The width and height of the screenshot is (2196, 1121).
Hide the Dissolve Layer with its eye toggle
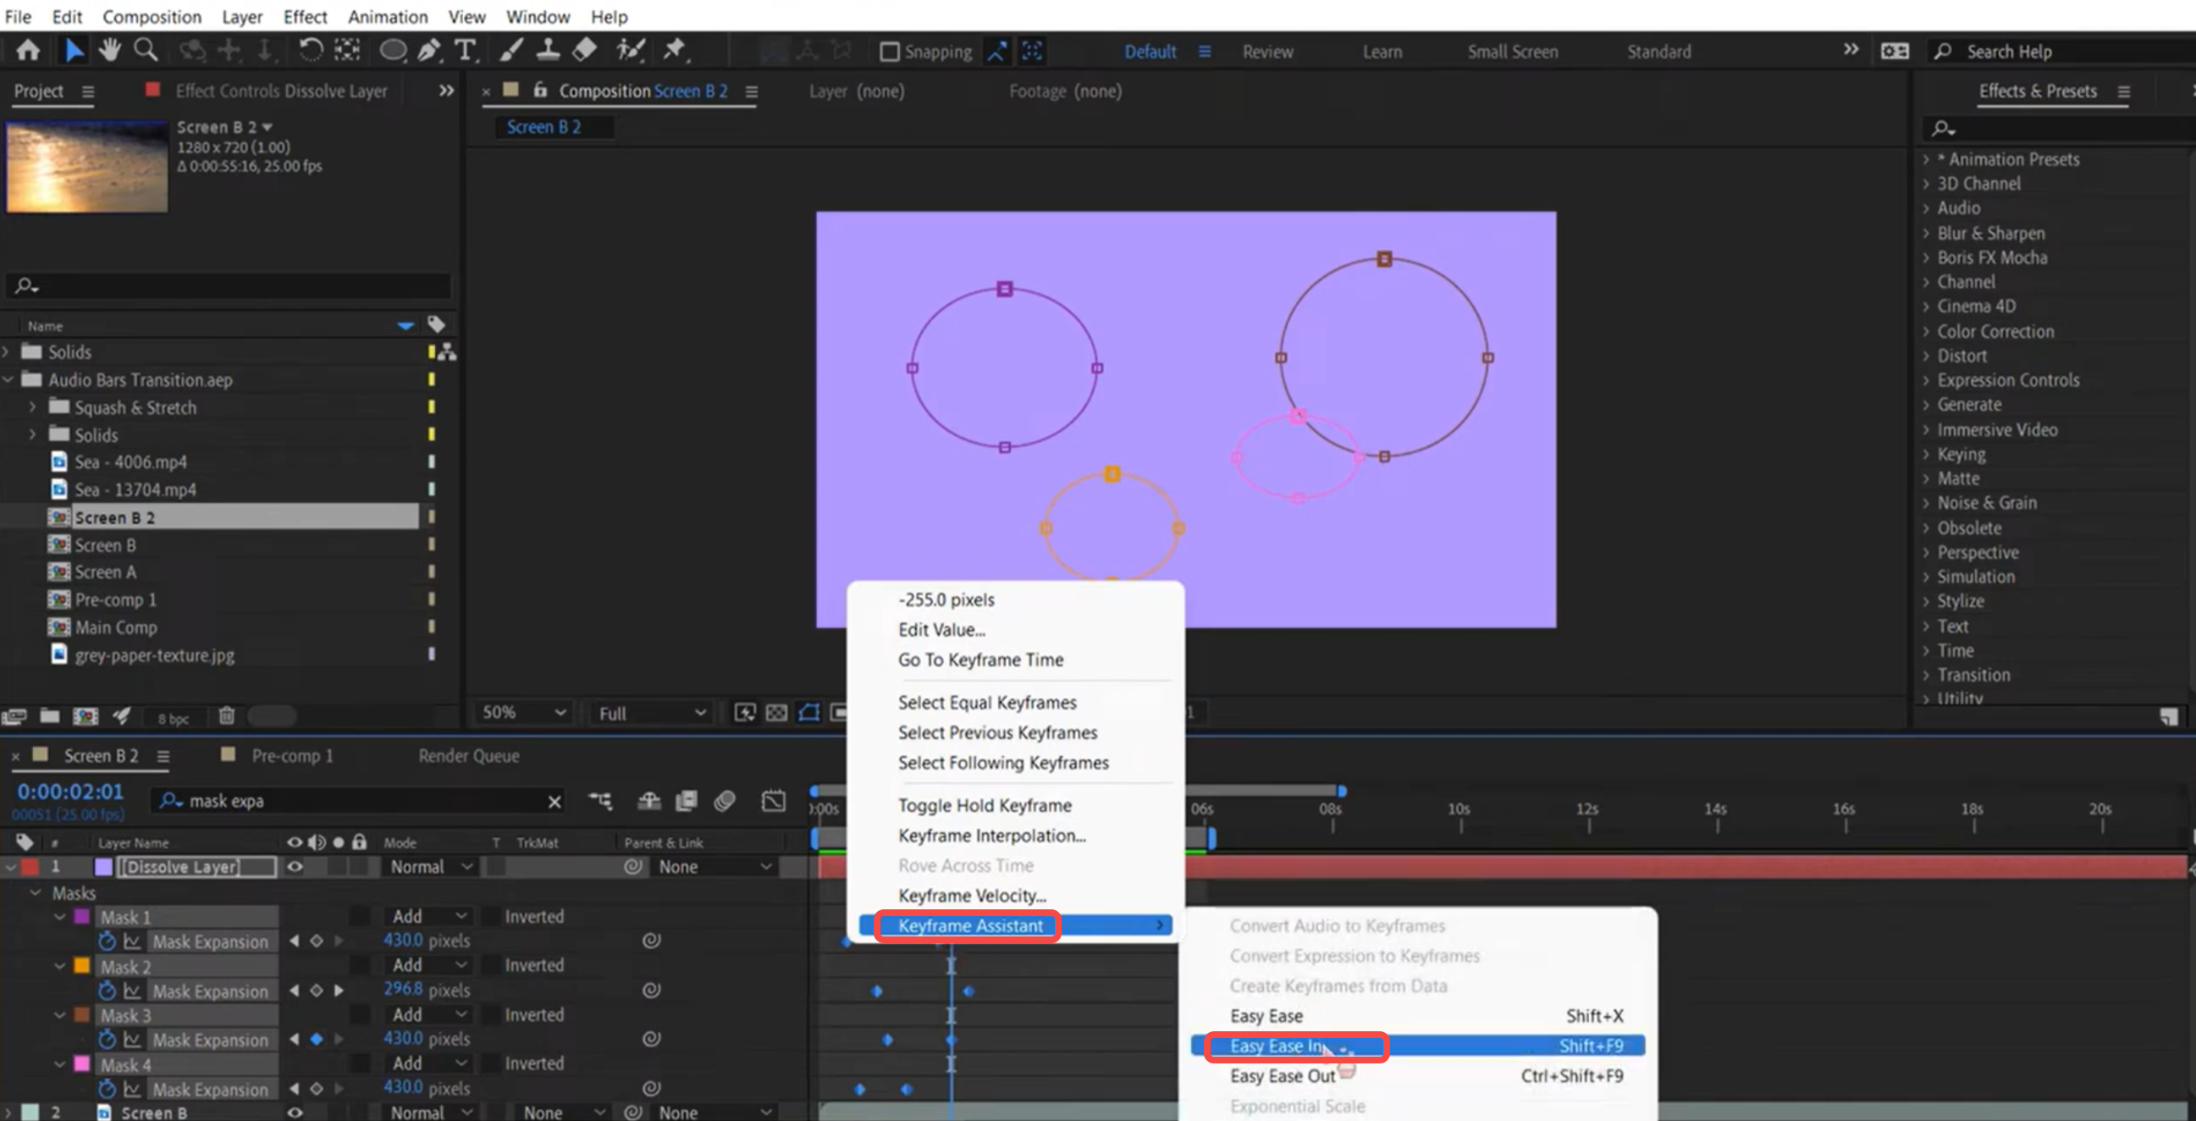click(x=294, y=866)
